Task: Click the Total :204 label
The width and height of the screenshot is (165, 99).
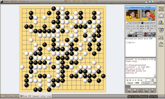Action: 133,83
